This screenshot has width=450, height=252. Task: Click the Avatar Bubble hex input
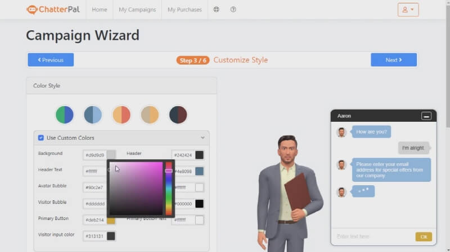click(94, 187)
